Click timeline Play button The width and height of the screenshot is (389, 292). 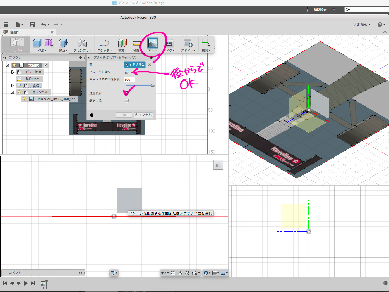[26, 283]
